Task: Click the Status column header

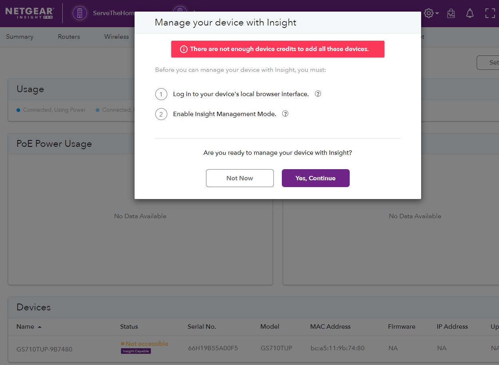Action: tap(129, 326)
